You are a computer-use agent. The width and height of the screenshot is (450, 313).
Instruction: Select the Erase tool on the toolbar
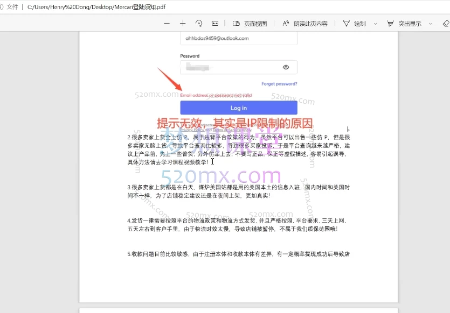pos(446,23)
